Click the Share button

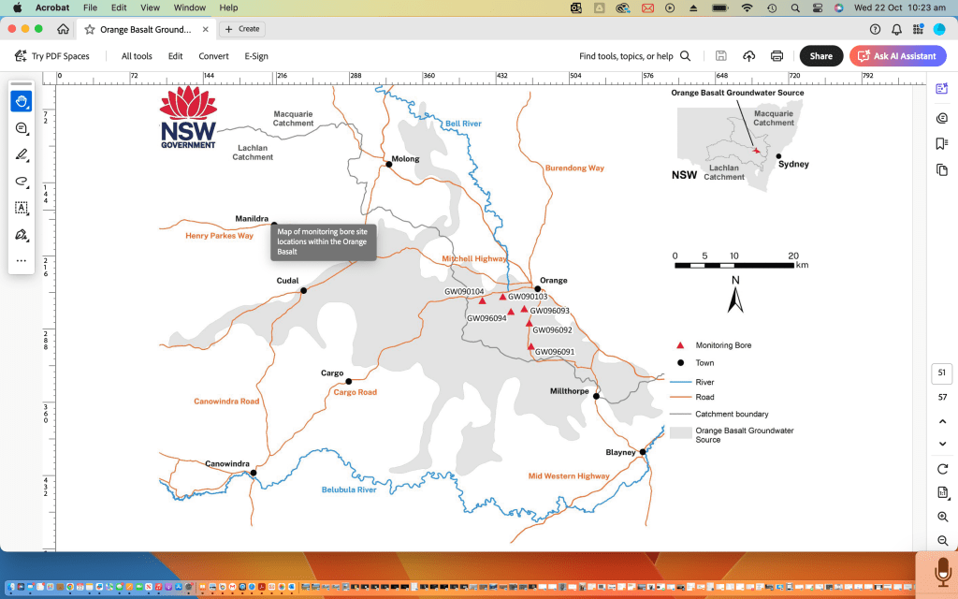tap(820, 56)
